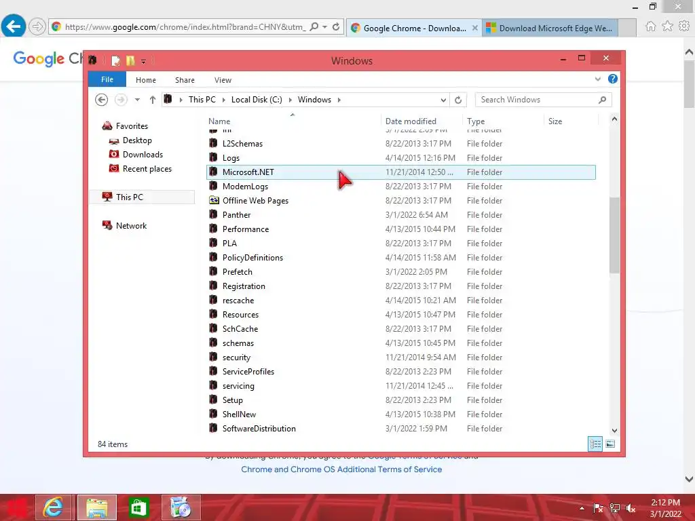
Task: Open the File ribbon tab
Action: [107, 79]
